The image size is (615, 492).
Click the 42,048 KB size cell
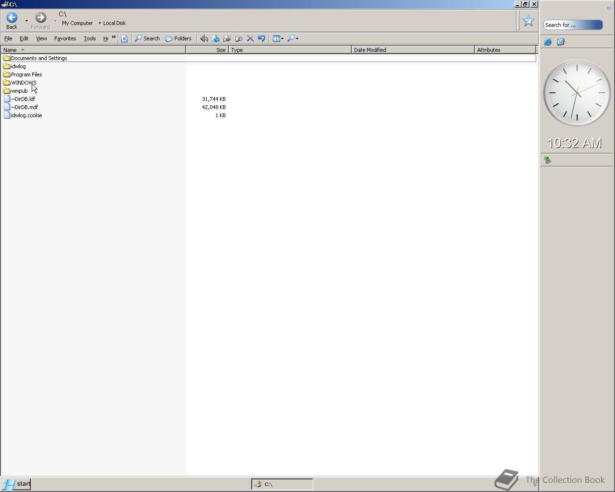213,107
